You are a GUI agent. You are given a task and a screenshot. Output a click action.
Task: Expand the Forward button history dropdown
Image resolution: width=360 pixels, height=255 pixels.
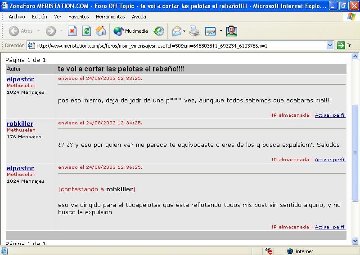pos(61,31)
